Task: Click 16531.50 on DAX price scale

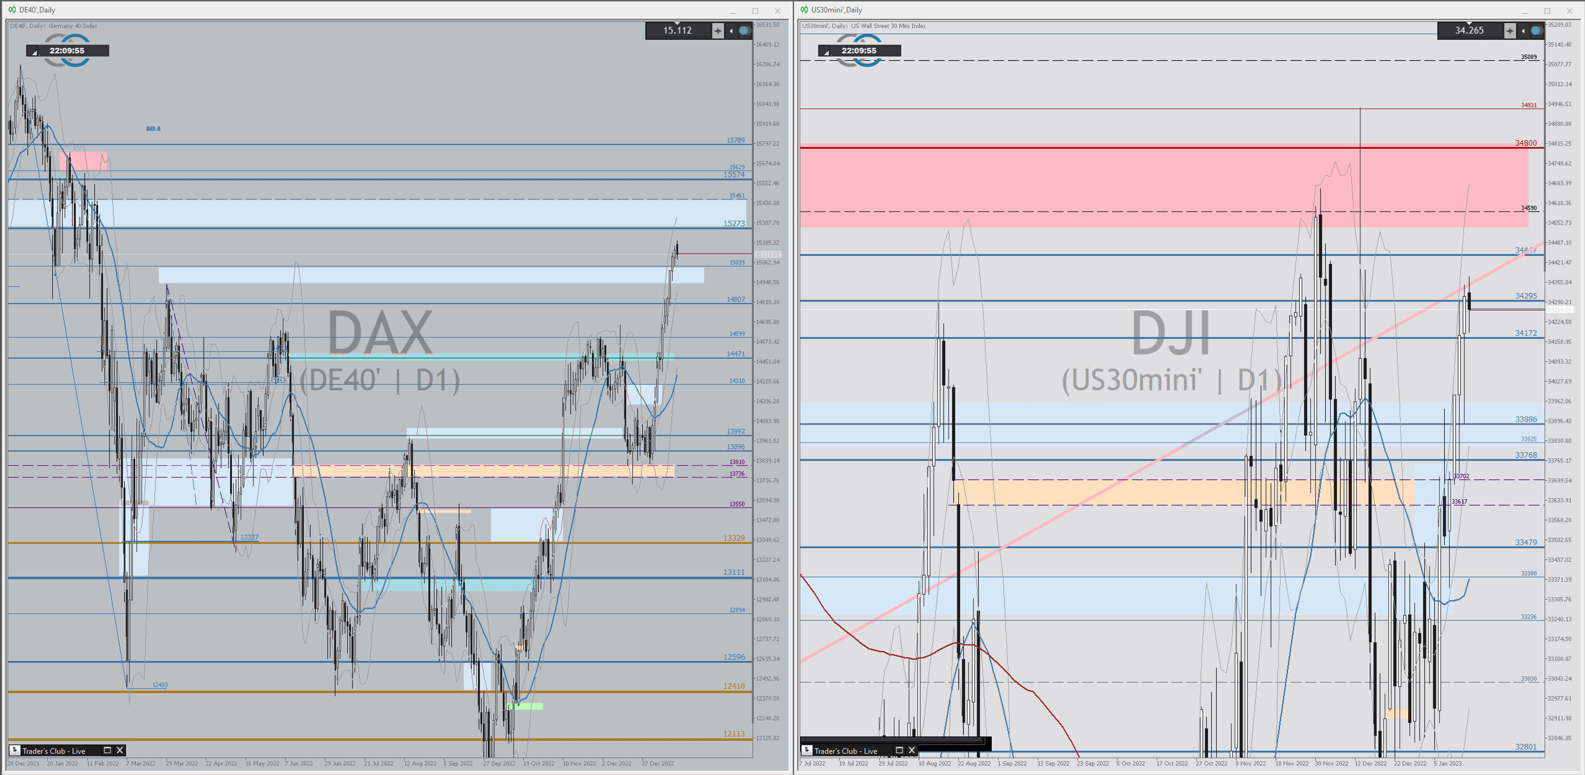Action: 767,24
